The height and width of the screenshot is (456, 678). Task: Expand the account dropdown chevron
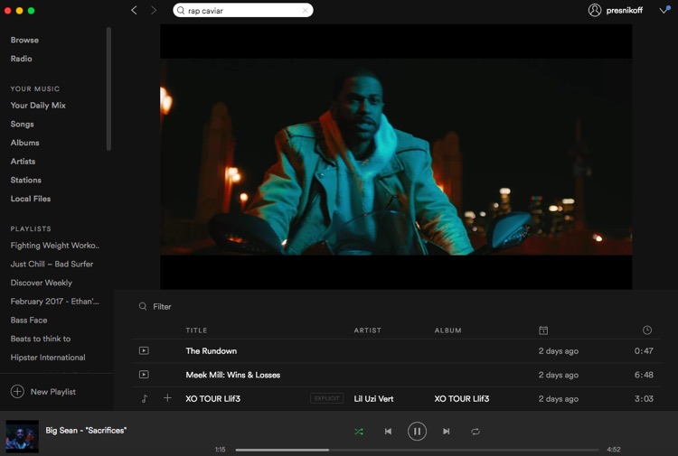pos(664,10)
